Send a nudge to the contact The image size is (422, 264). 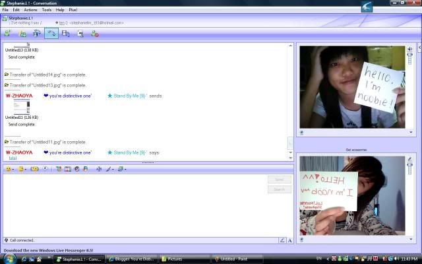point(34,169)
